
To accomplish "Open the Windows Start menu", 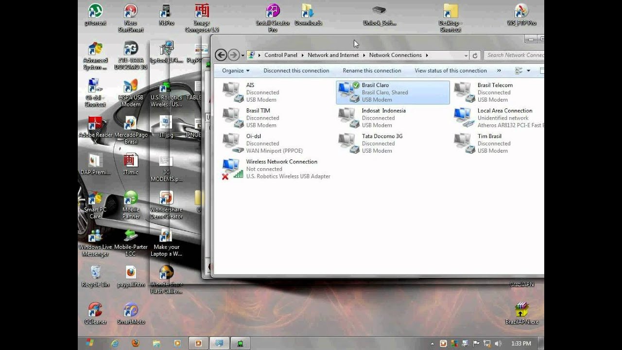I will click(x=89, y=343).
